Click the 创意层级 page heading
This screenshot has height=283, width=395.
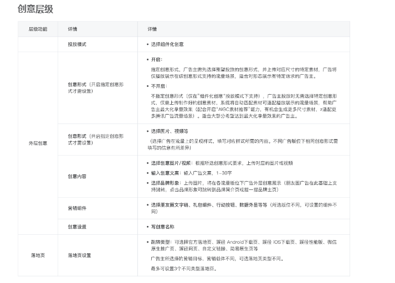click(x=35, y=9)
